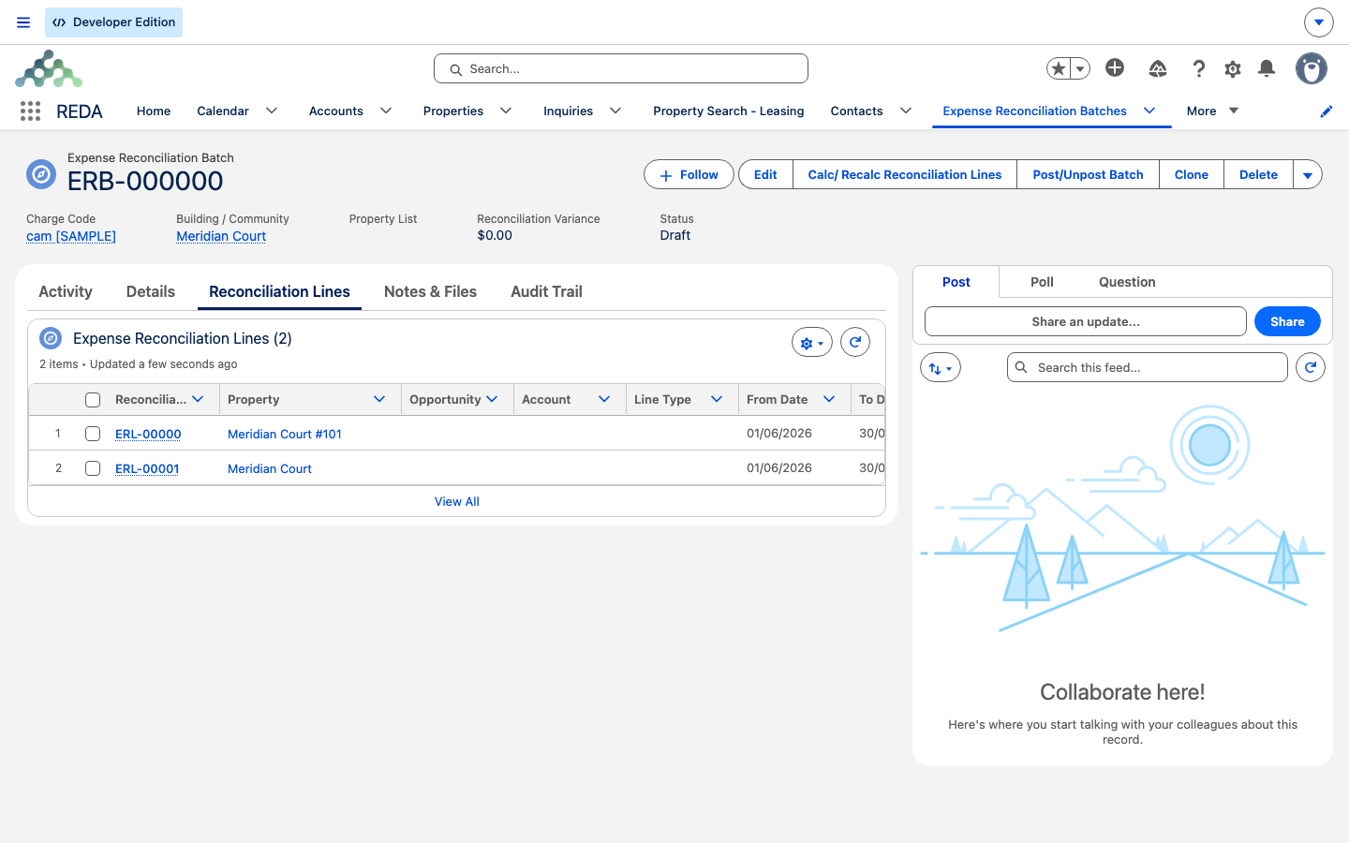Click the Post/Unpost Batch button
The image size is (1349, 843).
tap(1088, 174)
